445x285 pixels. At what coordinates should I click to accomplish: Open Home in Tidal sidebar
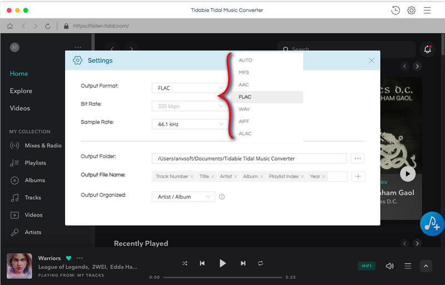click(x=19, y=73)
